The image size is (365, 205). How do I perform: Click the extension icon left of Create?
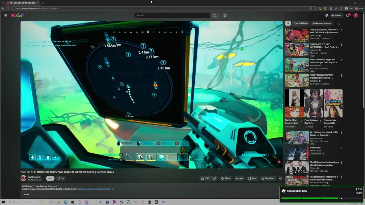coord(327,15)
